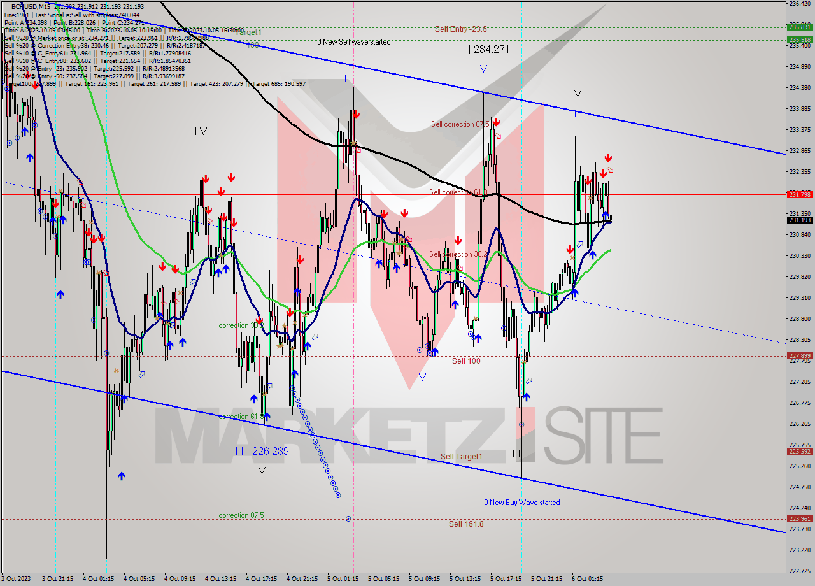815x586 pixels.
Task: Click red price tag 231.798
Action: pyautogui.click(x=799, y=194)
